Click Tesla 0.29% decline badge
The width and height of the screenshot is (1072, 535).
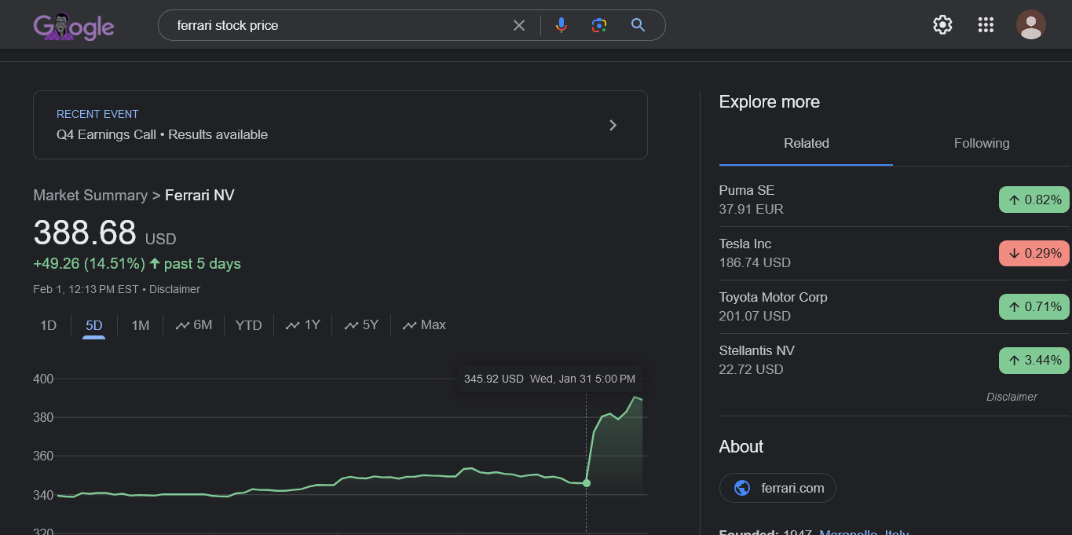[1034, 253]
